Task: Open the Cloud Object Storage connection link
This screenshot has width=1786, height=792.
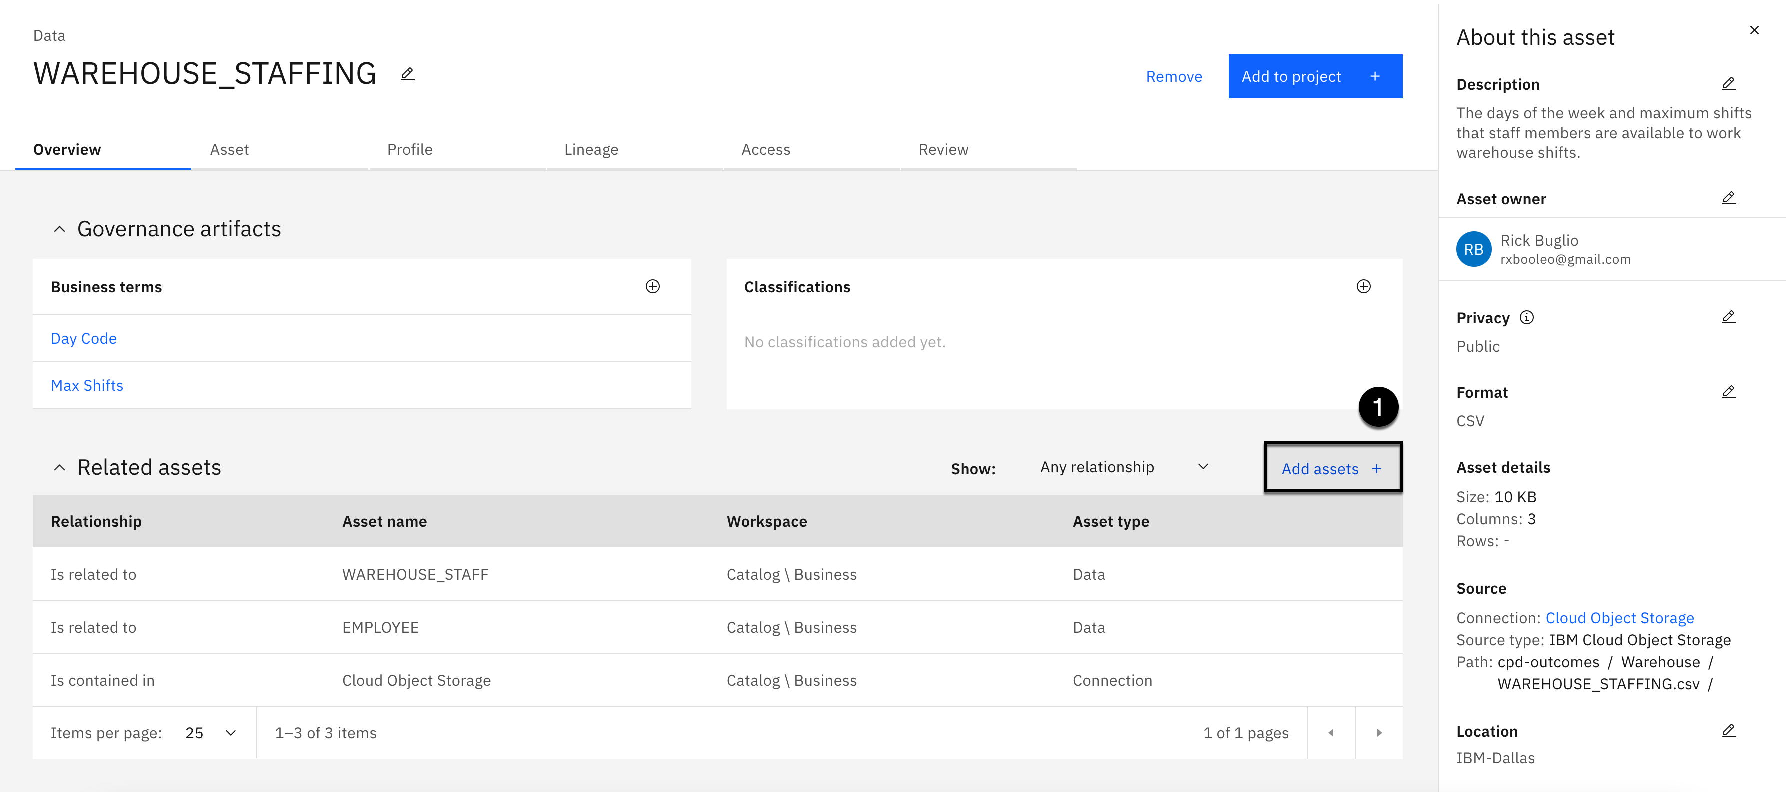Action: [x=1619, y=618]
